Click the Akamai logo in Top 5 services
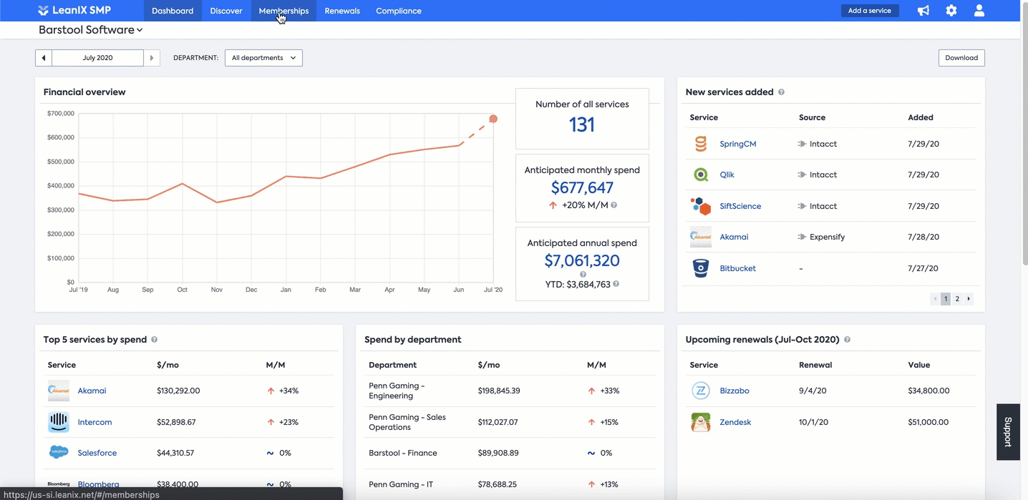This screenshot has height=500, width=1028. point(59,391)
